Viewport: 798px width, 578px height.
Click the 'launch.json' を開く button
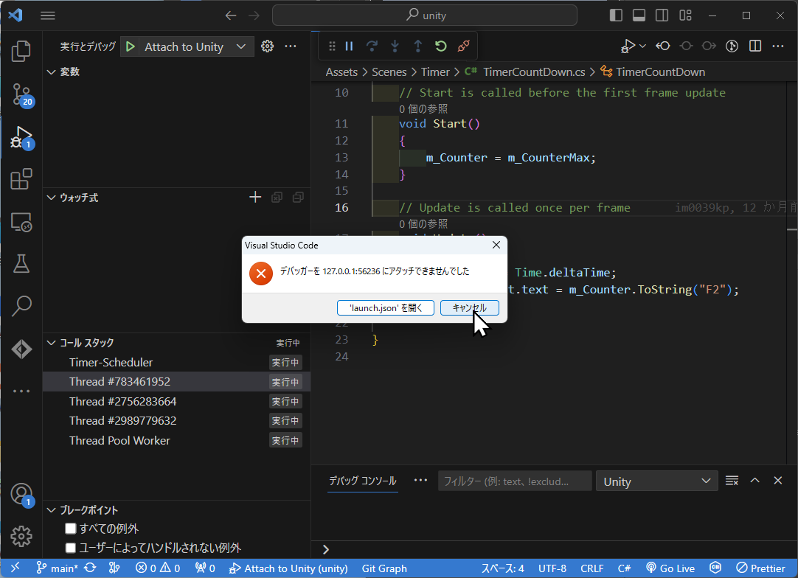tap(385, 307)
